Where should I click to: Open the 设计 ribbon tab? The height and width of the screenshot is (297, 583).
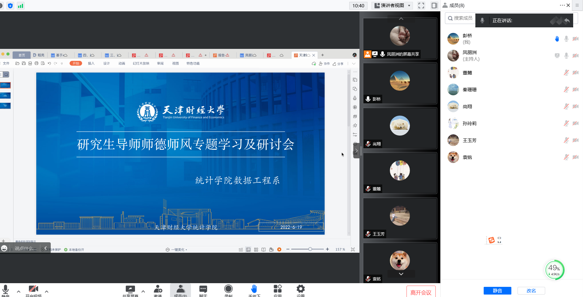tap(106, 63)
